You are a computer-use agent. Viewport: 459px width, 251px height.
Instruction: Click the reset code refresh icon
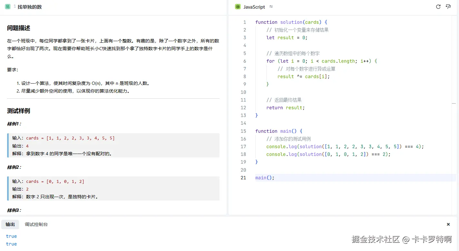[x=438, y=7]
